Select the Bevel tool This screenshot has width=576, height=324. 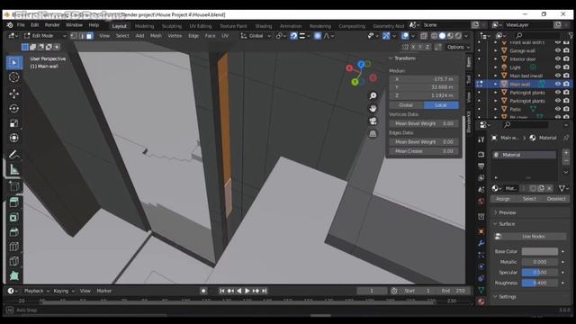tap(14, 232)
